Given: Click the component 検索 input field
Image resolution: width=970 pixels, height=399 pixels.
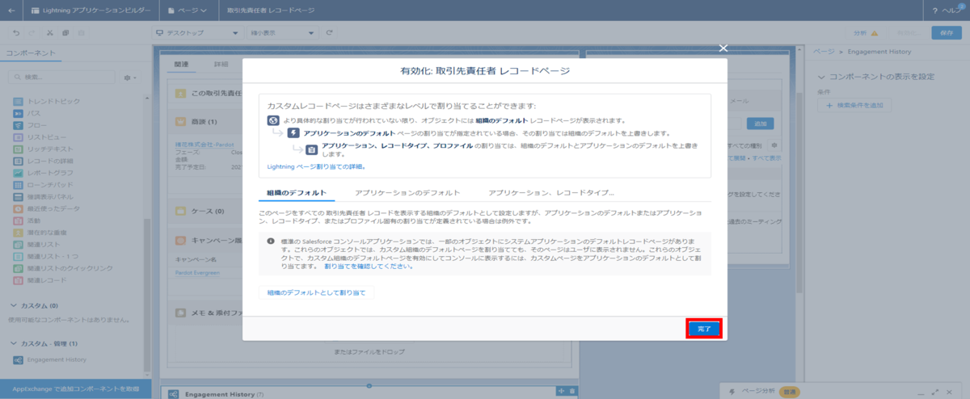Looking at the screenshot, I should click(61, 78).
